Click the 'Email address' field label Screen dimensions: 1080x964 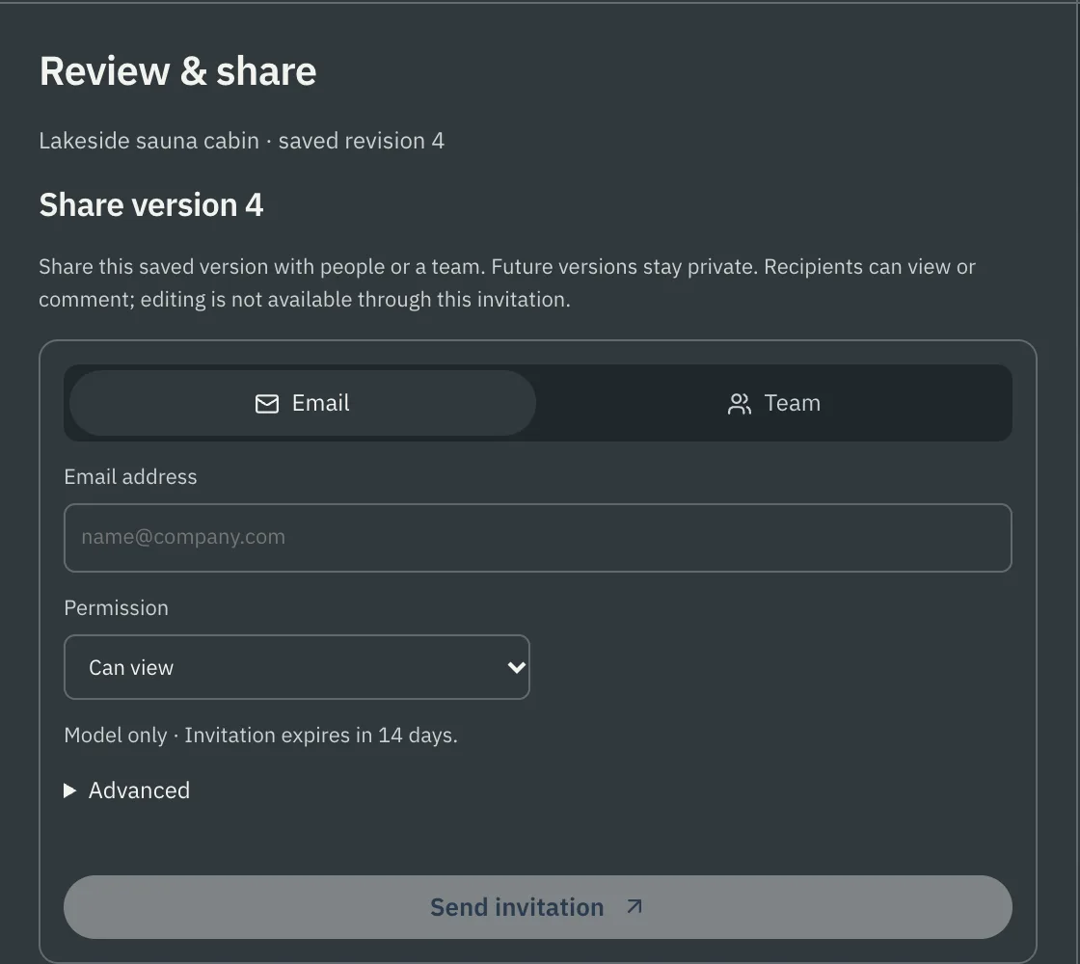pyautogui.click(x=131, y=477)
